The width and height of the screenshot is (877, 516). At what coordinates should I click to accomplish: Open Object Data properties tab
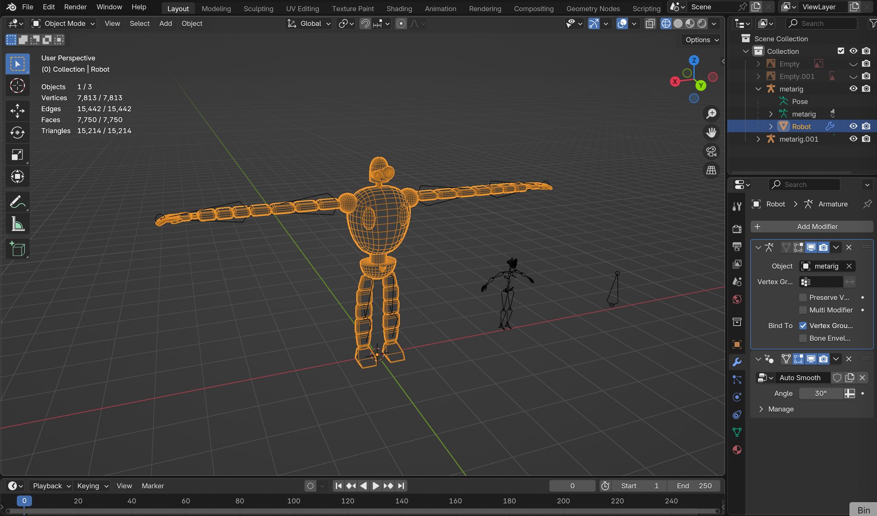pyautogui.click(x=737, y=432)
